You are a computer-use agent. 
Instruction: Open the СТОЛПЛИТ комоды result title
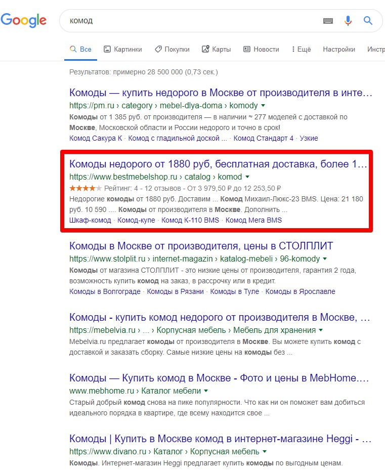201,246
